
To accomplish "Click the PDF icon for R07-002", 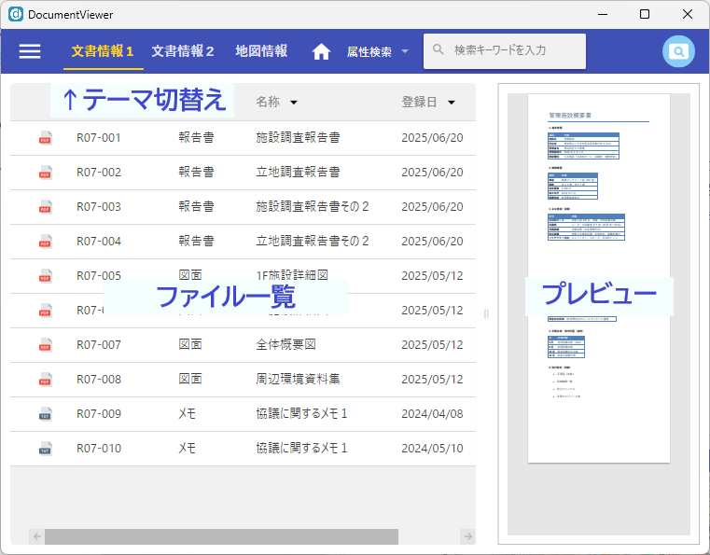I will point(46,172).
